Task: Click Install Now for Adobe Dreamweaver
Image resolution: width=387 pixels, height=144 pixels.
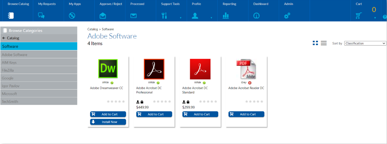Action: tap(108, 122)
